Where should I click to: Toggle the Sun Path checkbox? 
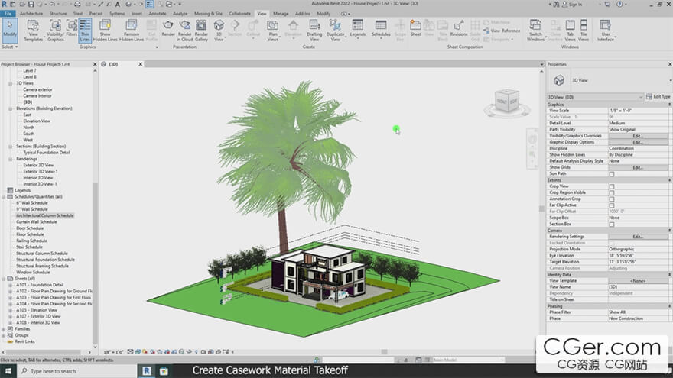[612, 174]
